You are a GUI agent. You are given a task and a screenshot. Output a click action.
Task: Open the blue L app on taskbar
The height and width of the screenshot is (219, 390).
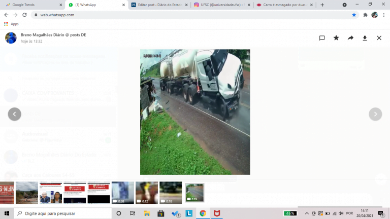pos(189,213)
